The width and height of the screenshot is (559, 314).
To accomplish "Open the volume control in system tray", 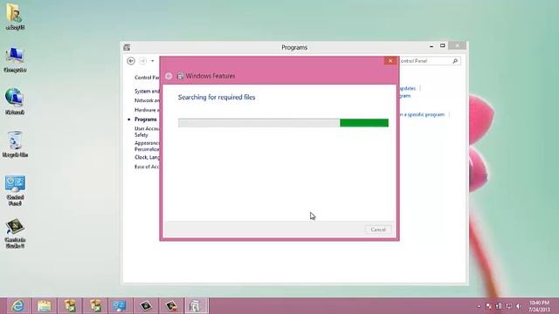I will (x=519, y=306).
